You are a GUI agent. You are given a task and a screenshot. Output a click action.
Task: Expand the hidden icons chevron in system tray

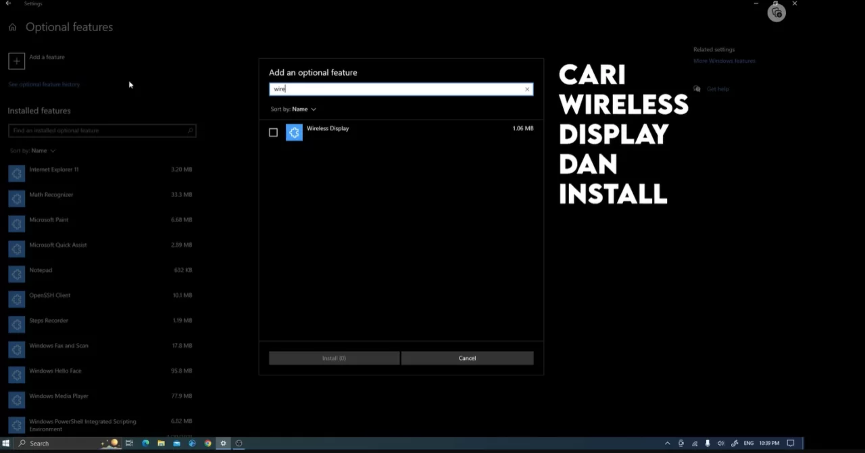coord(667,443)
